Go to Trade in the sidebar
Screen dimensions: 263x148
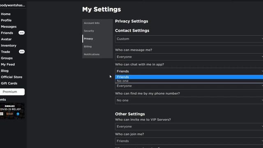pyautogui.click(x=5, y=52)
